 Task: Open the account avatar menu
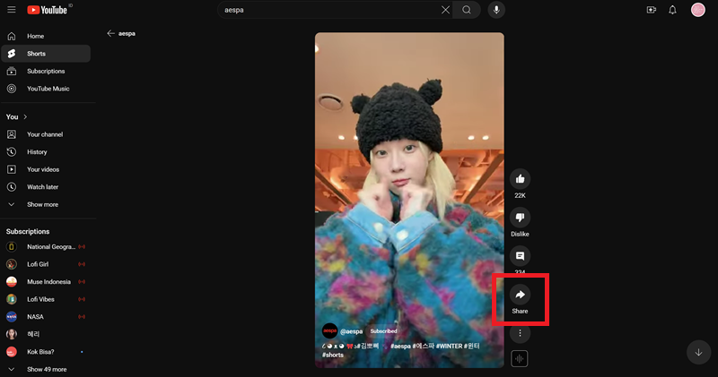(x=698, y=10)
